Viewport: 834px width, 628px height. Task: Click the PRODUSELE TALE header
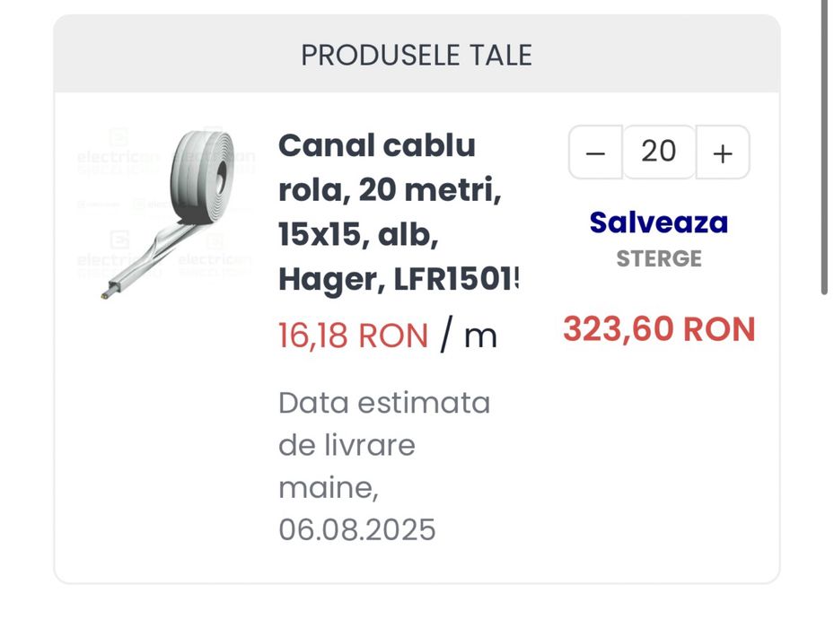416,56
